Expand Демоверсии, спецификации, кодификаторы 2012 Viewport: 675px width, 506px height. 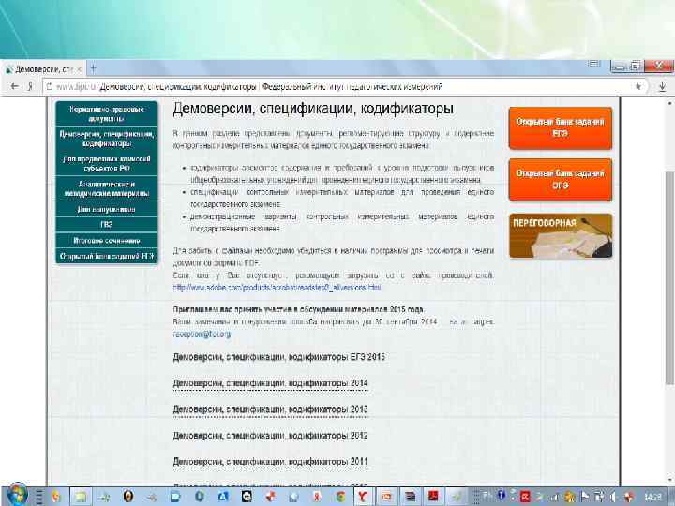270,436
